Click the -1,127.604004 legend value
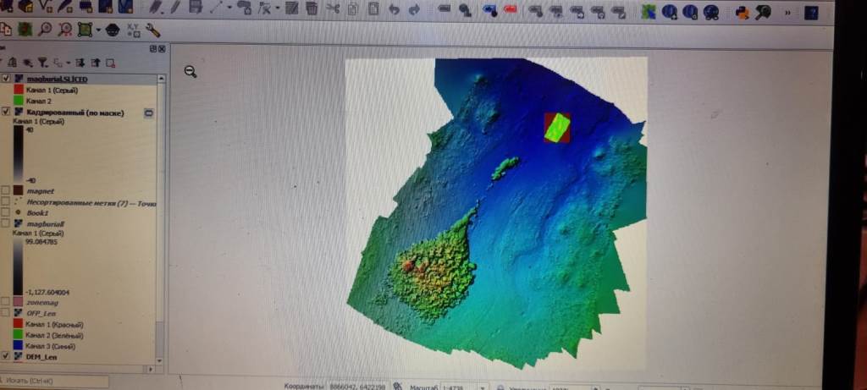 pyautogui.click(x=47, y=292)
